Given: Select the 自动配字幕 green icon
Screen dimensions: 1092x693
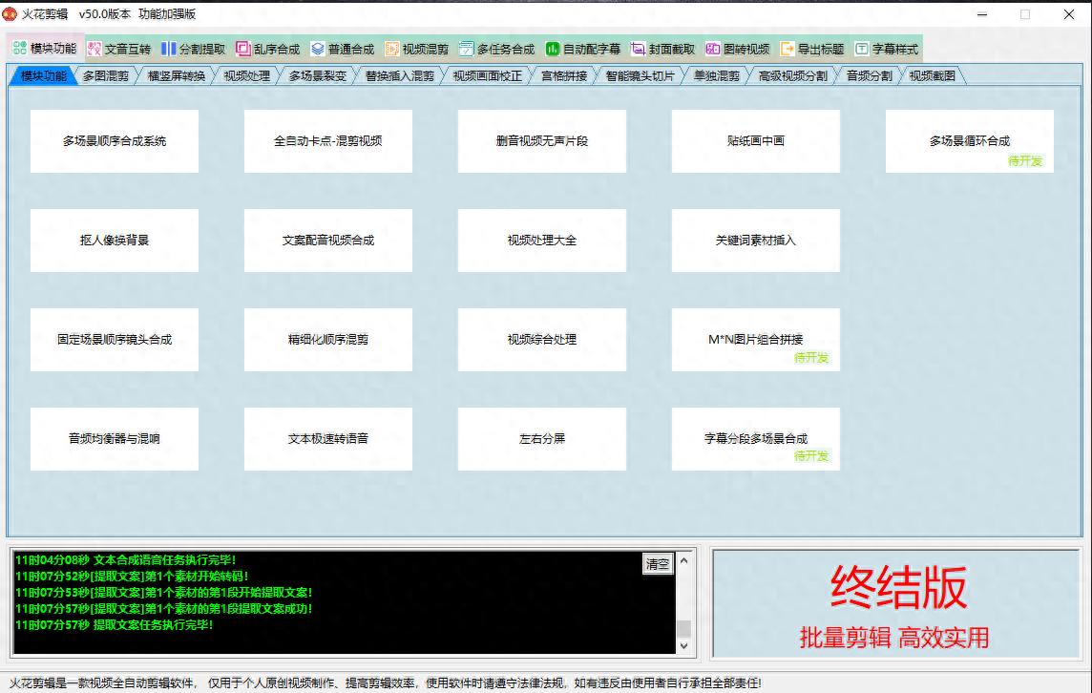Looking at the screenshot, I should pyautogui.click(x=553, y=49).
